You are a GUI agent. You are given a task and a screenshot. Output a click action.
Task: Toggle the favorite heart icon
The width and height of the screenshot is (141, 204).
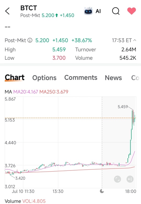(132, 11)
